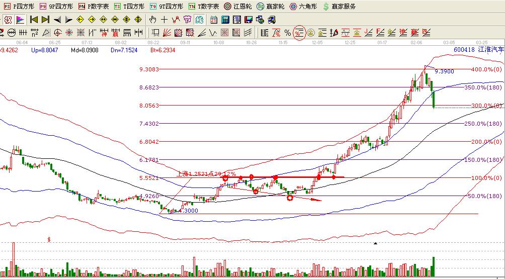505x279 pixels.
Task: Click the 400.0%(0) retracement level label
Action: point(485,69)
